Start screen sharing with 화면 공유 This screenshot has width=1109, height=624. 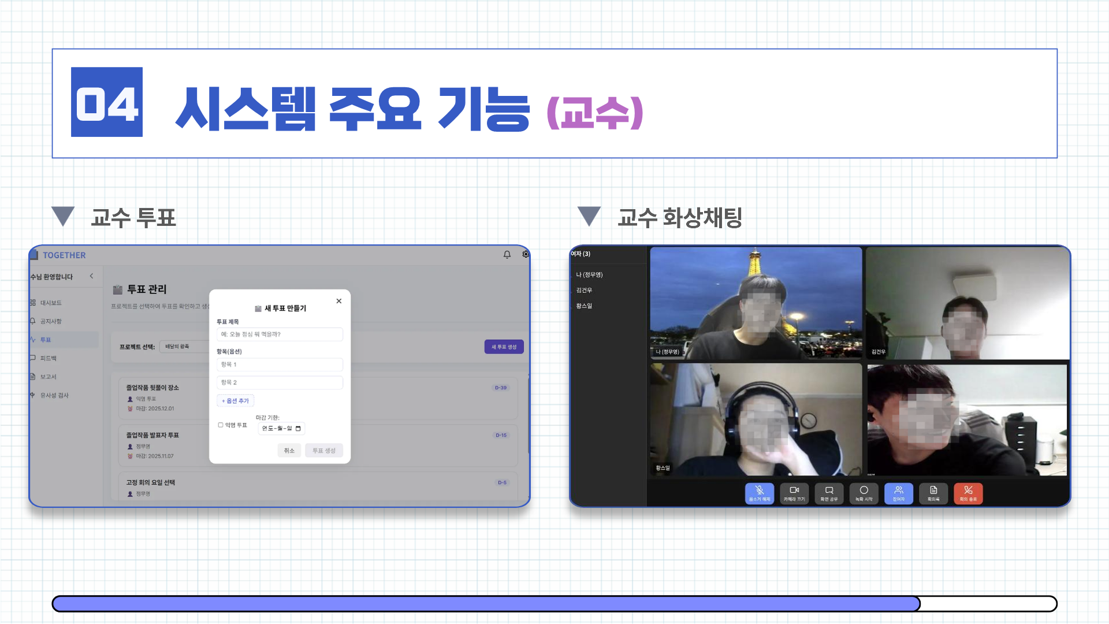829,493
